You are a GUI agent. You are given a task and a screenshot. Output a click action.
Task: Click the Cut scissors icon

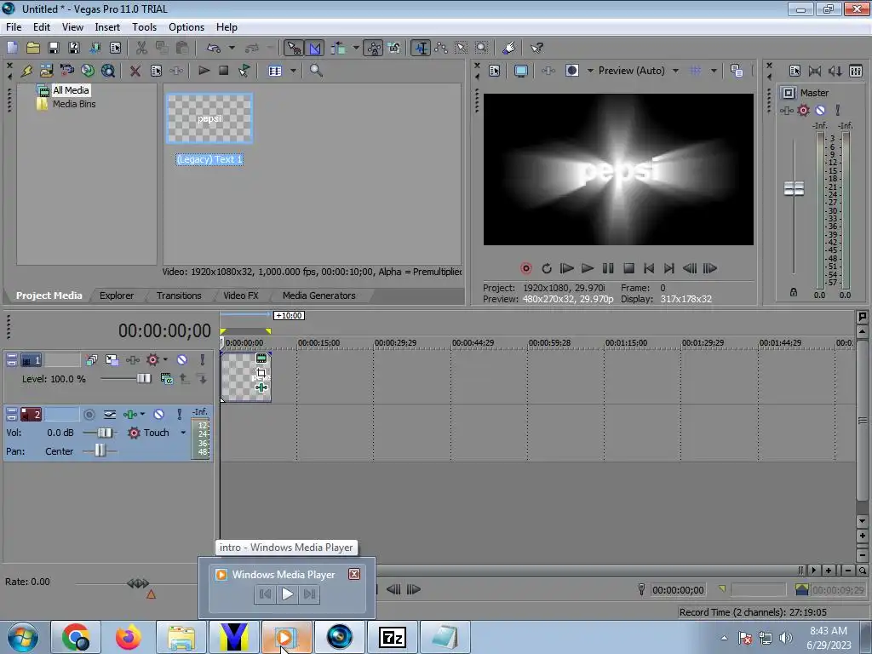pyautogui.click(x=142, y=48)
